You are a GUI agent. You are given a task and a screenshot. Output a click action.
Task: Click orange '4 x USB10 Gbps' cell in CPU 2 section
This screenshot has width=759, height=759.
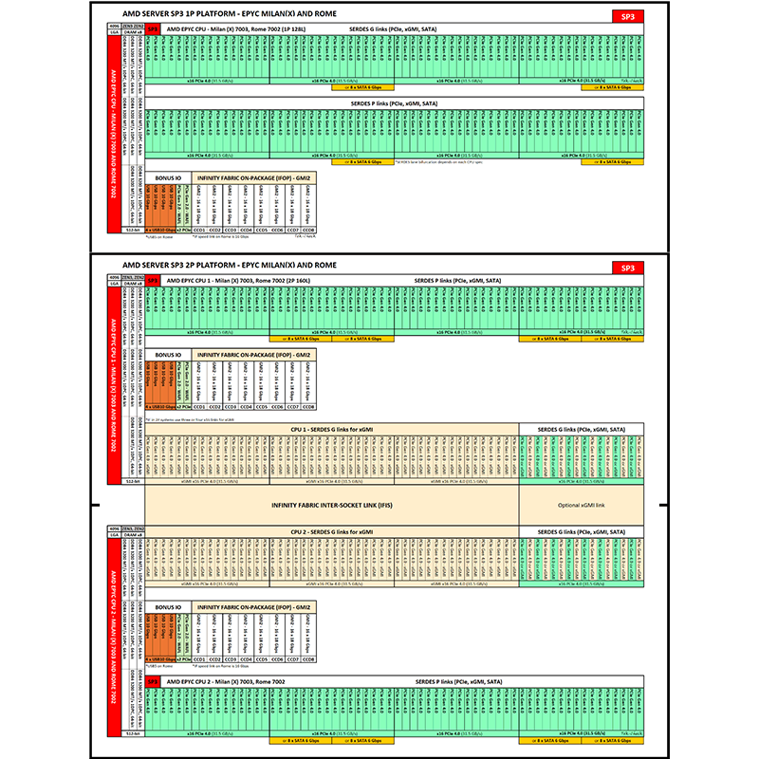[x=160, y=659]
